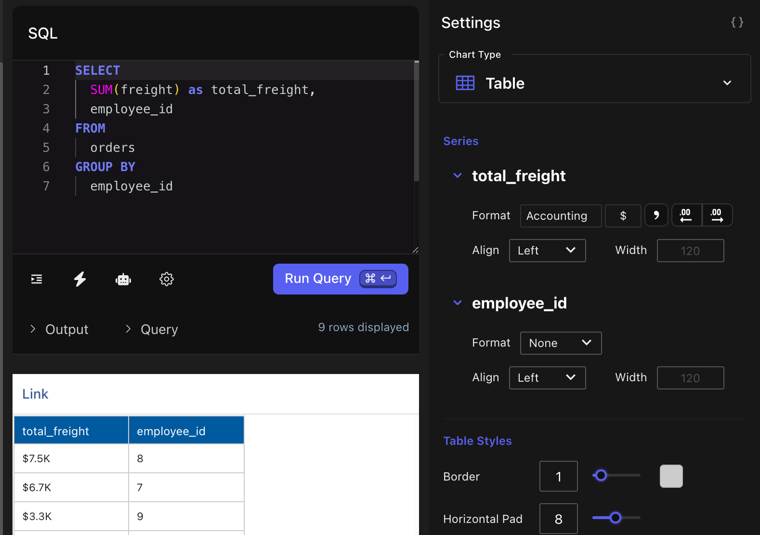The height and width of the screenshot is (535, 760).
Task: Open total_freight Align Left dropdown
Action: point(547,250)
